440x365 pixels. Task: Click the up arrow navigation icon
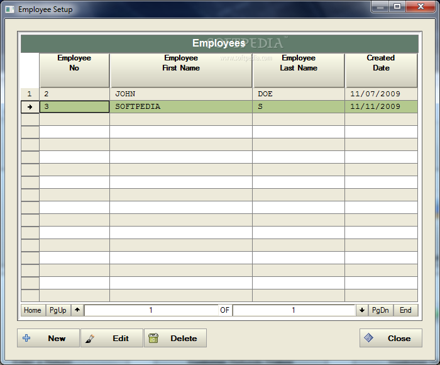(77, 310)
